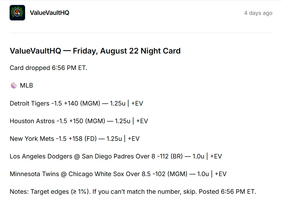Screen dimensions: 282x199
Task: Click the ValueVaultHQ profile avatar
Action: [17, 13]
